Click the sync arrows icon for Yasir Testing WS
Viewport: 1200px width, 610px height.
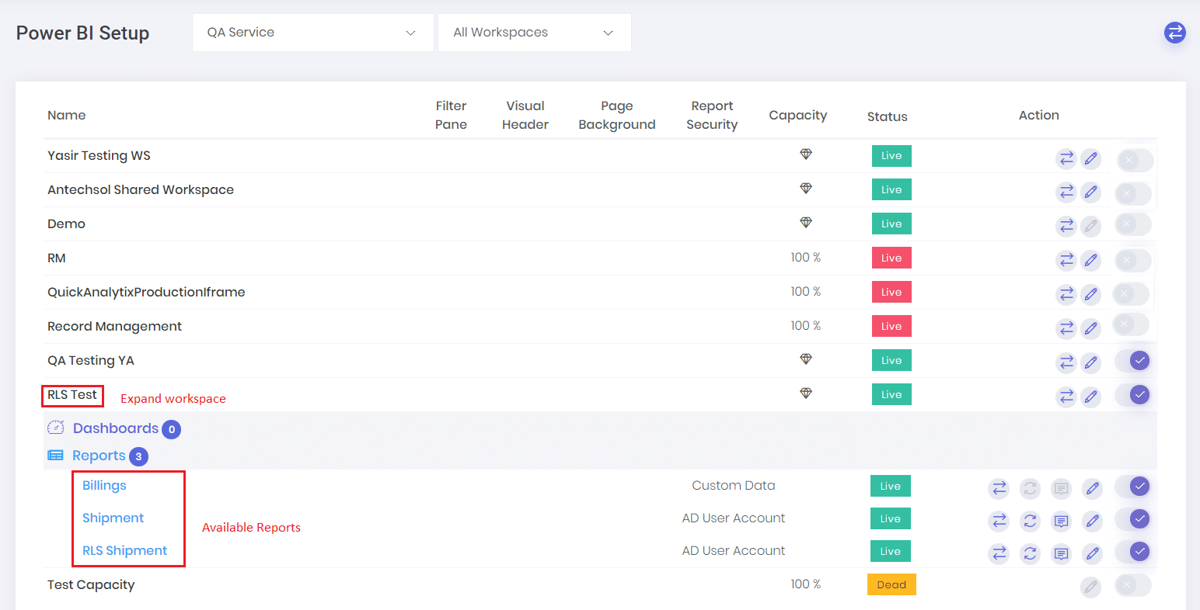pyautogui.click(x=1066, y=158)
